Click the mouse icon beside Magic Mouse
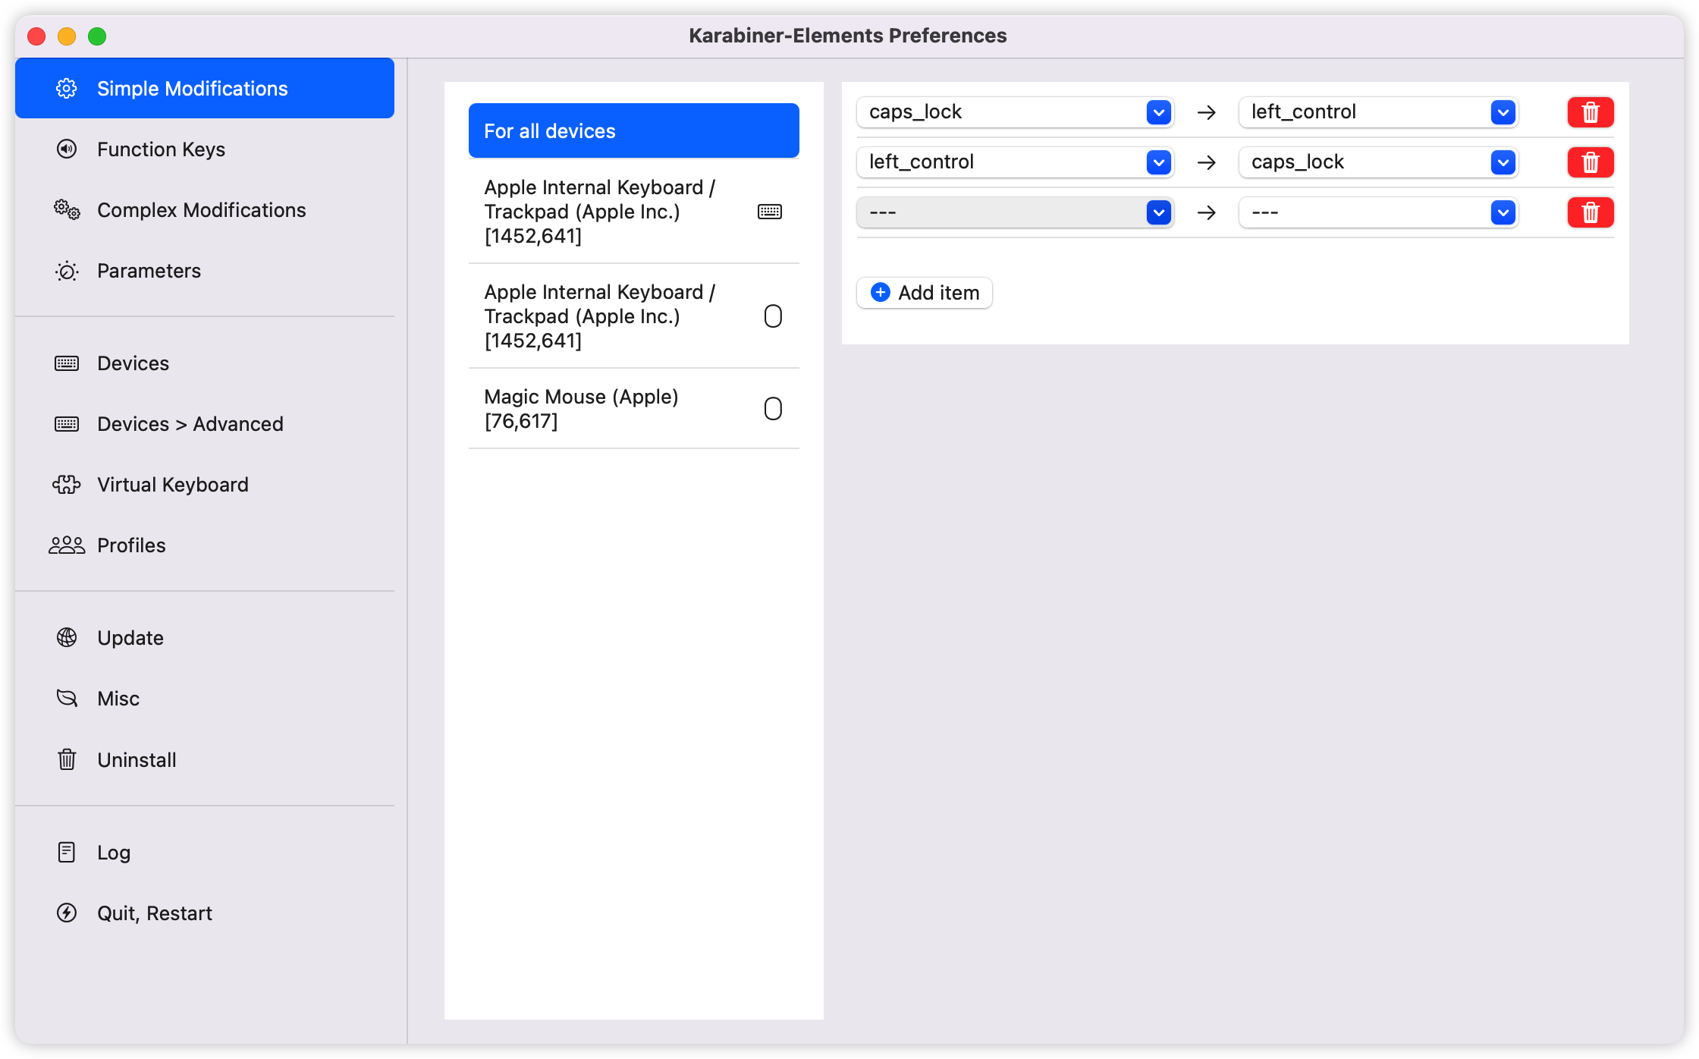 click(x=773, y=409)
